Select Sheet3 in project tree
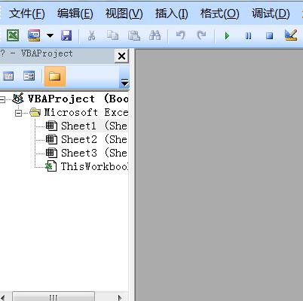The height and width of the screenshot is (301, 303). click(94, 153)
